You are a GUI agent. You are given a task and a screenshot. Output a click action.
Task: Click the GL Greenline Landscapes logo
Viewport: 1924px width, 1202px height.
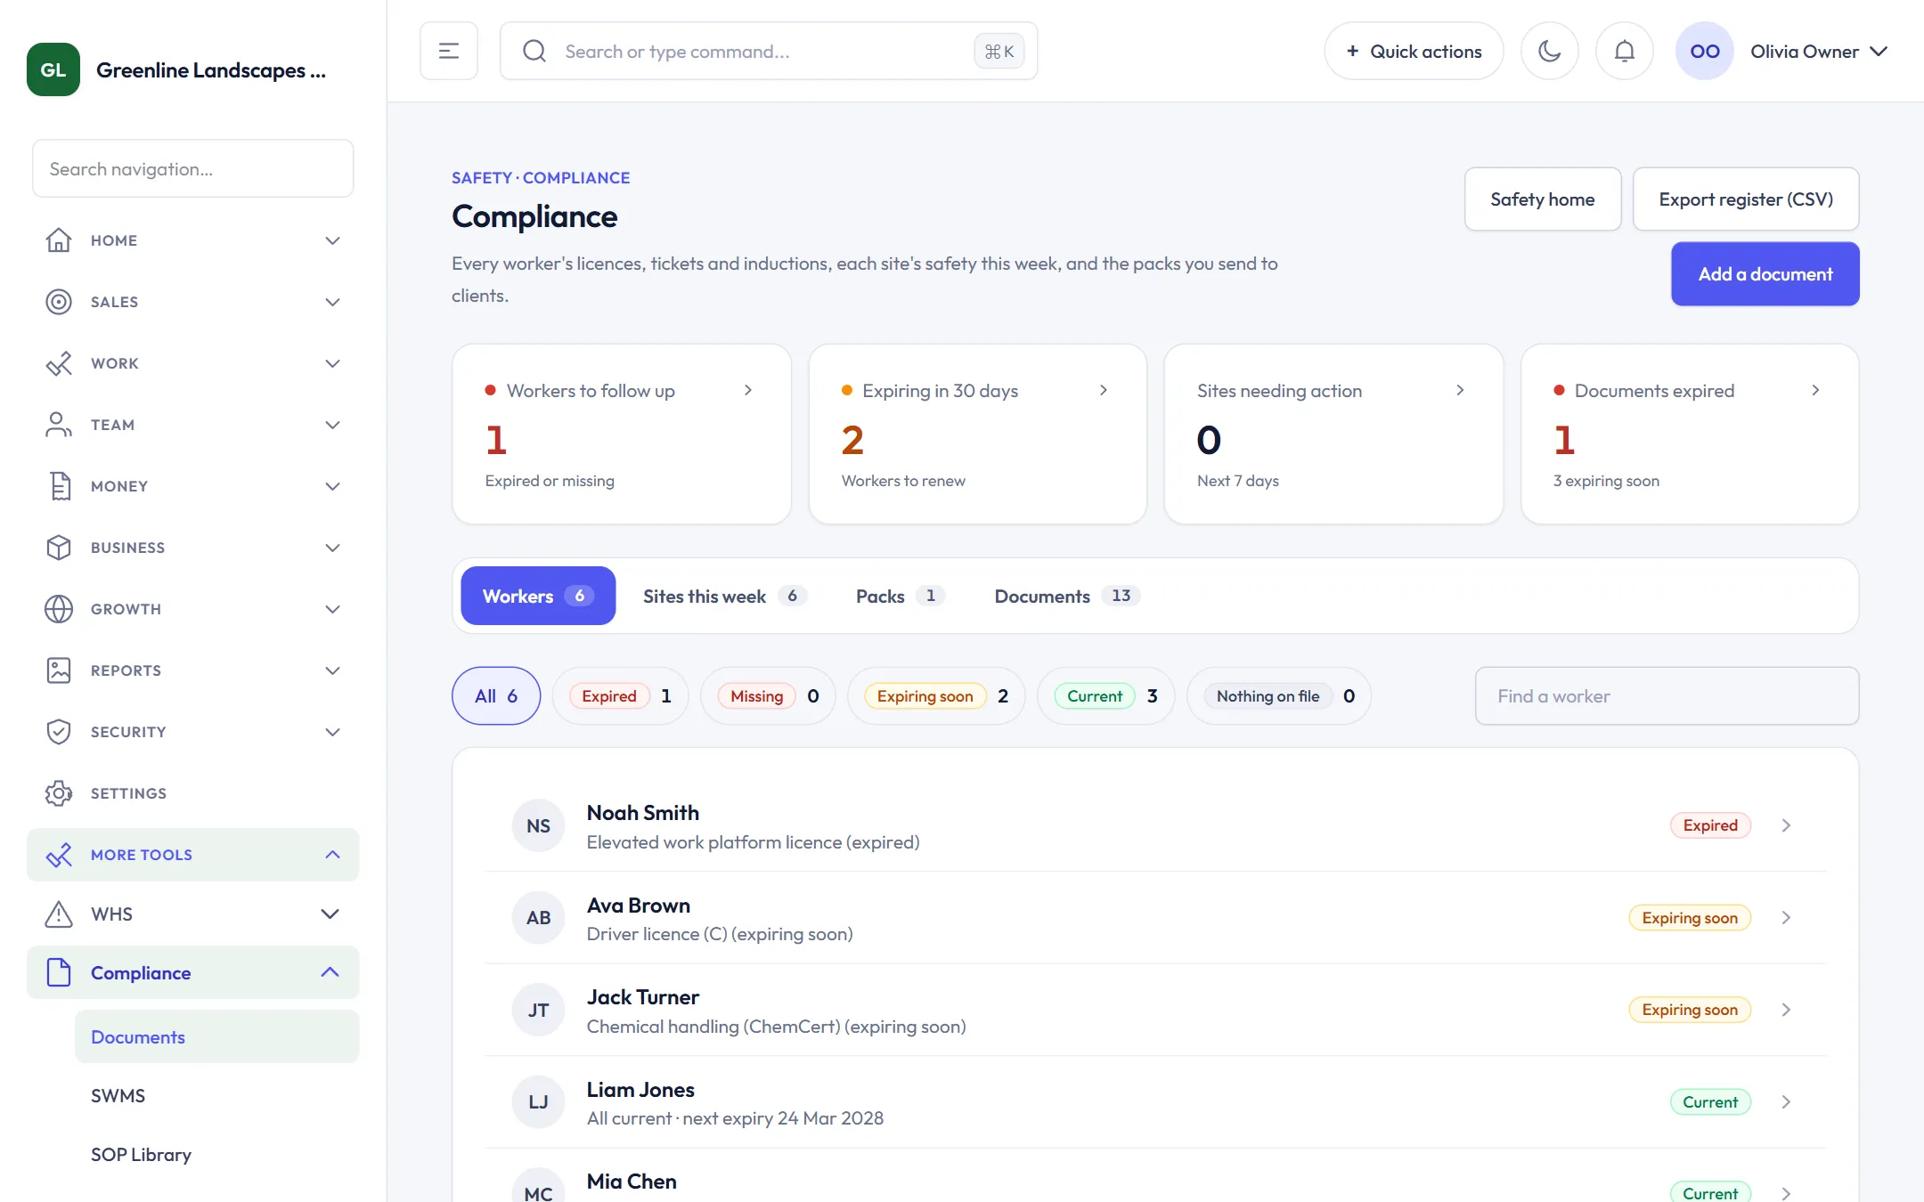(53, 69)
